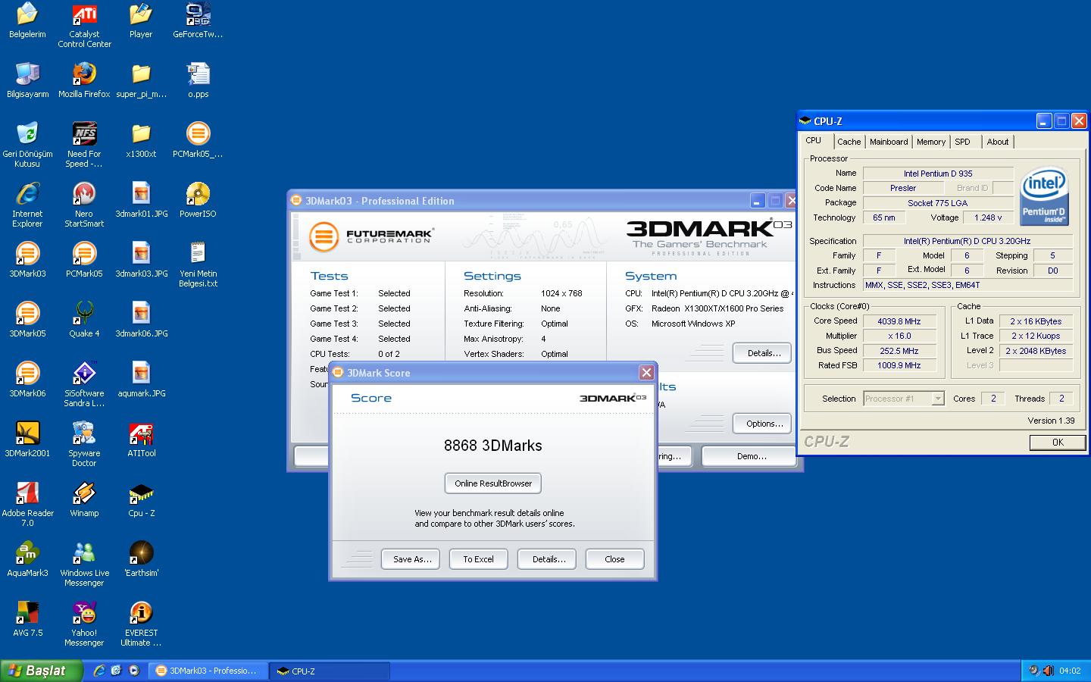The image size is (1091, 682).
Task: Switch to Cache tab in CPU-Z
Action: [x=849, y=142]
